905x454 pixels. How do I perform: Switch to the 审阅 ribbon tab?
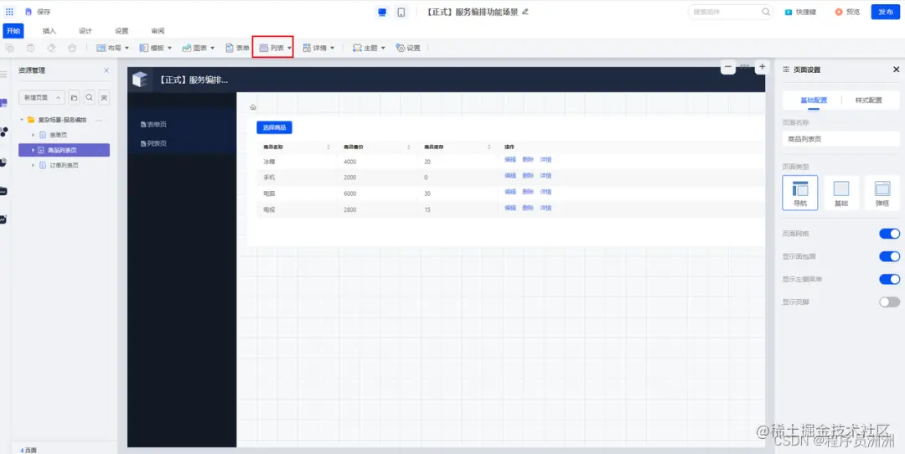[158, 31]
